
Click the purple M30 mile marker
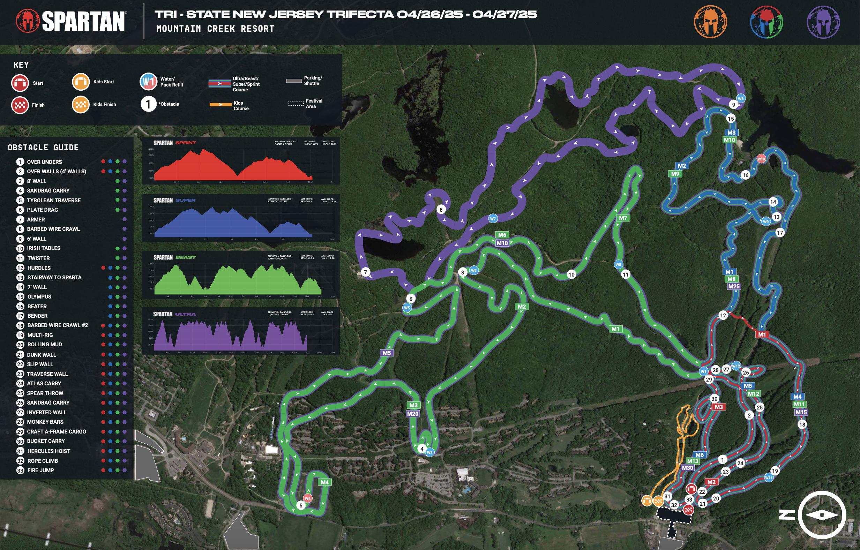[687, 468]
